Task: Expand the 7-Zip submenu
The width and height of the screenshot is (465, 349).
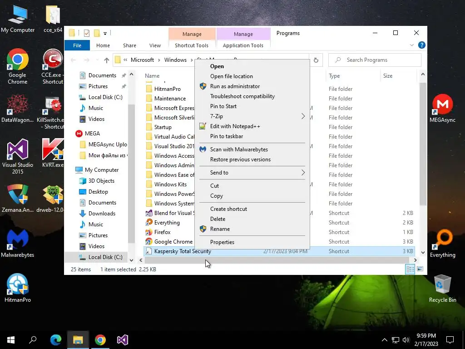Action: (303, 116)
